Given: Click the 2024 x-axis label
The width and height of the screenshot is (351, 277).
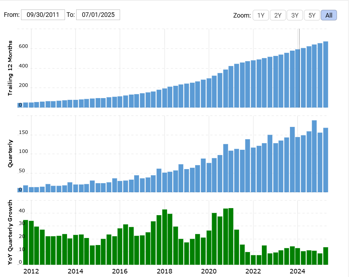Looking at the screenshot, I should (x=297, y=271).
